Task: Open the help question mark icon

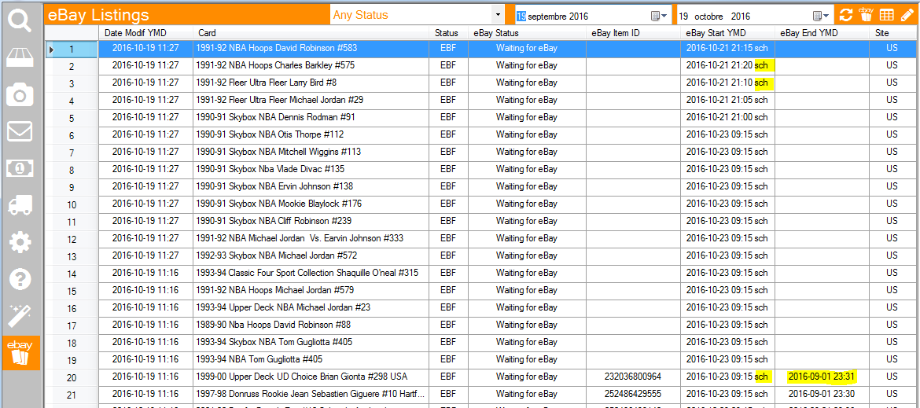Action: tap(20, 278)
